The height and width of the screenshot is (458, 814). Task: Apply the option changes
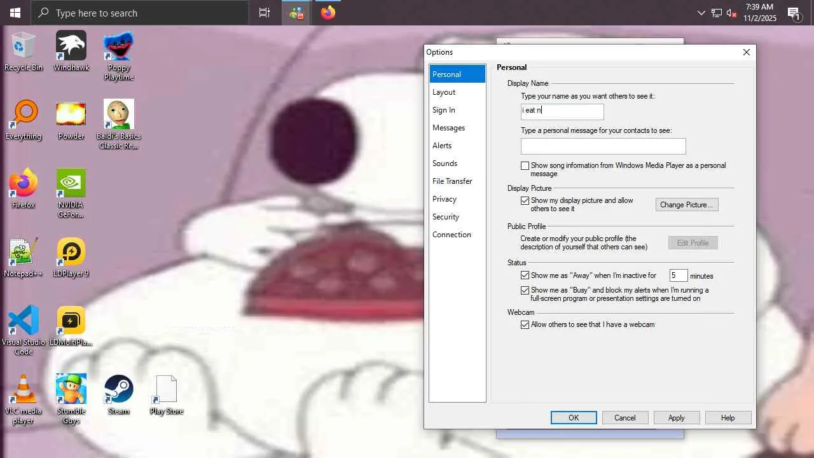[677, 418]
